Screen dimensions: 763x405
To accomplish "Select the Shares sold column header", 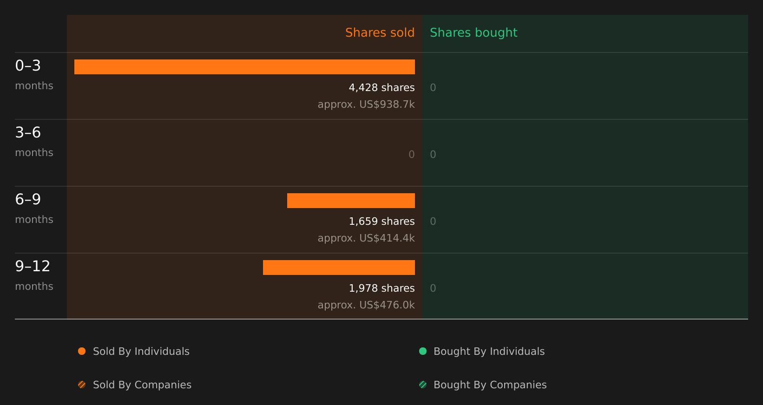I will [380, 33].
